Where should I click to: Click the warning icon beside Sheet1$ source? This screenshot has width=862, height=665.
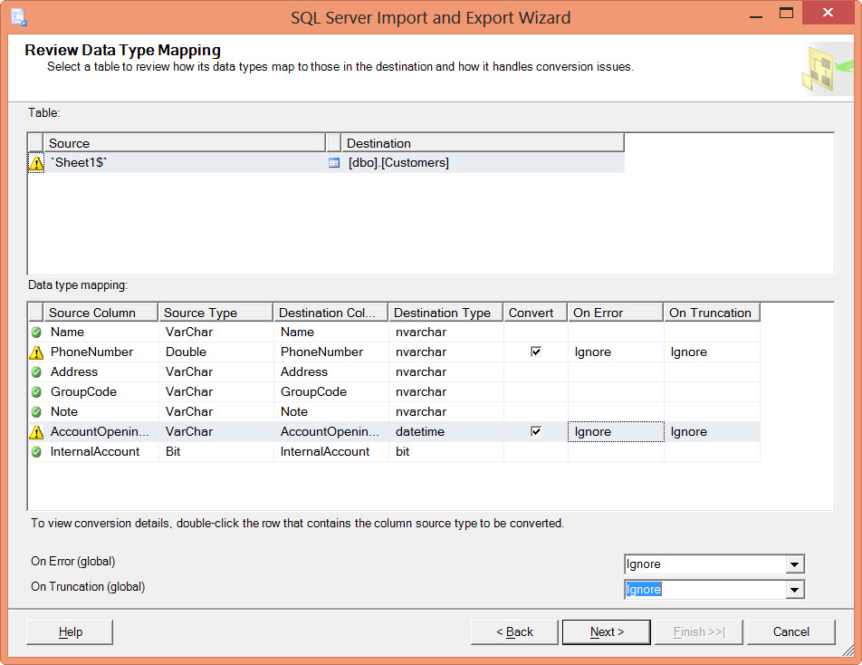(36, 163)
